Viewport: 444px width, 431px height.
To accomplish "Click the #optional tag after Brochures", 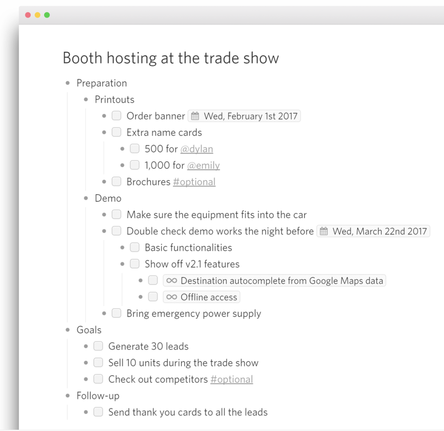I will tap(194, 182).
